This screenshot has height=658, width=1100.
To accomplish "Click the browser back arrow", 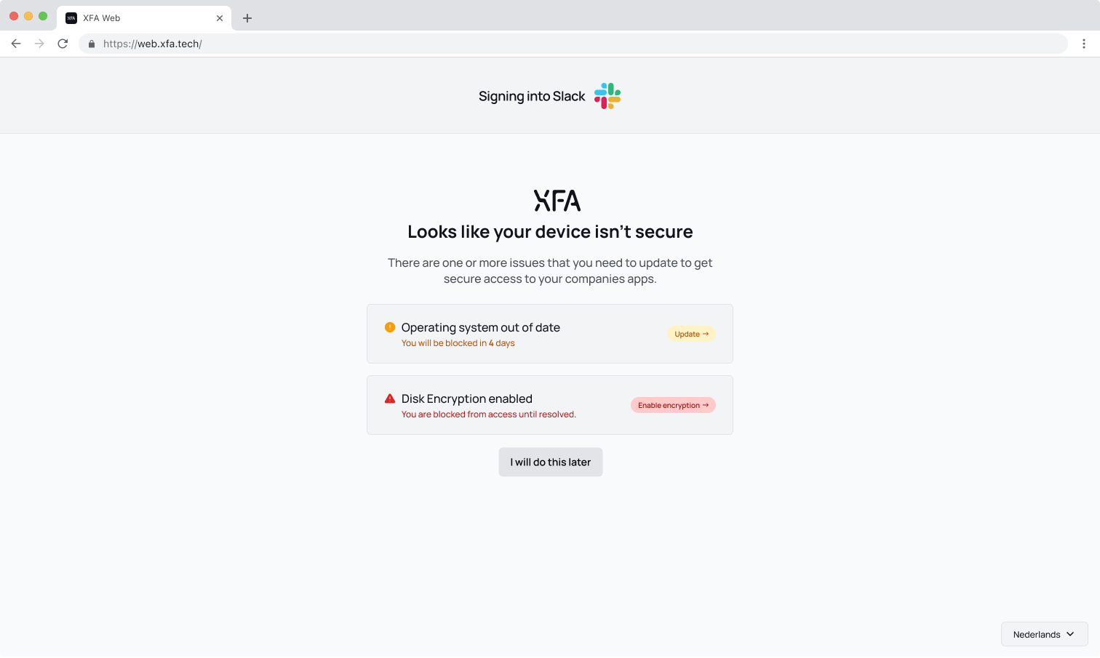I will pos(16,44).
